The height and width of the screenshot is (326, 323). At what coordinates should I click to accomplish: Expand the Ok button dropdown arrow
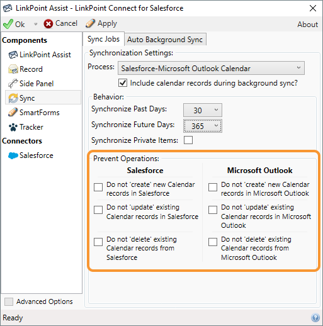click(35, 24)
